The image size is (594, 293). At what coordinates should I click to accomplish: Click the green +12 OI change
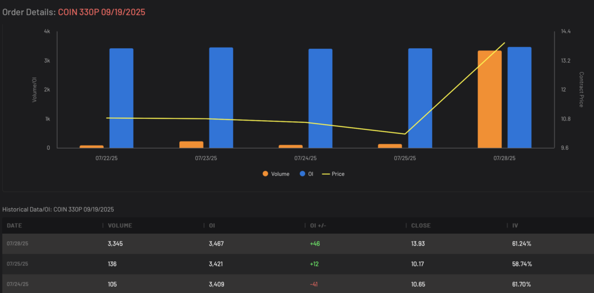pos(314,264)
